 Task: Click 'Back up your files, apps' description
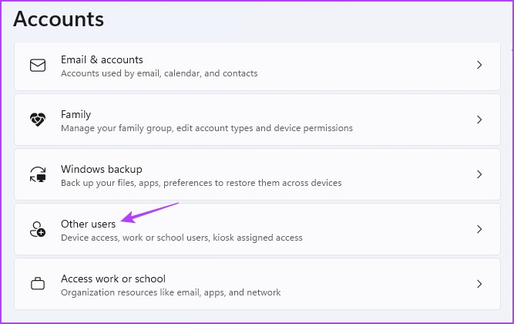[201, 183]
